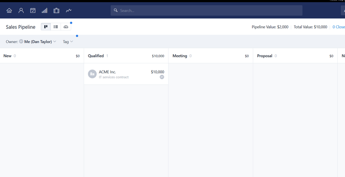Click the Pipeline Value: $2,000 text
The width and height of the screenshot is (345, 177).
(x=270, y=27)
